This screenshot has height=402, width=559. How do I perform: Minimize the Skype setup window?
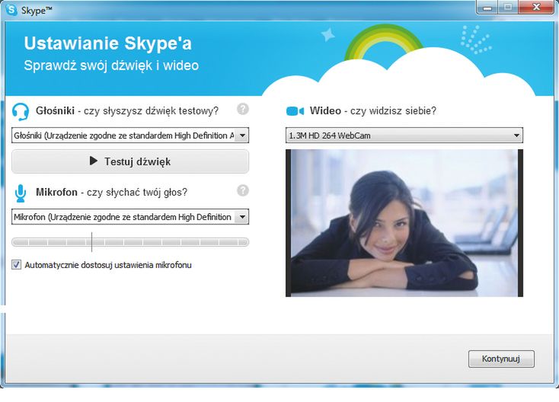coord(487,7)
